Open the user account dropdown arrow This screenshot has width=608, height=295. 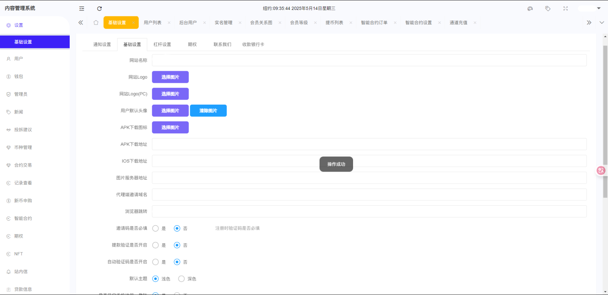click(599, 8)
